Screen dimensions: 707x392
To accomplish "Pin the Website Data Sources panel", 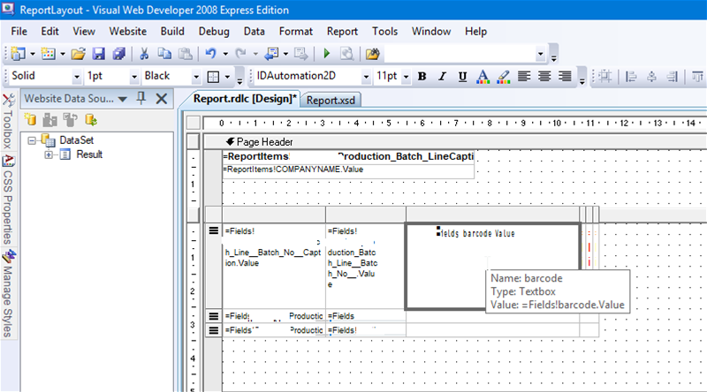I will tap(141, 98).
